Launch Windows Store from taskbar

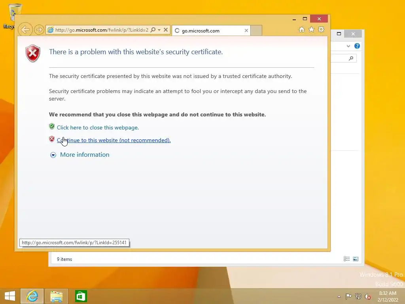tap(81, 296)
